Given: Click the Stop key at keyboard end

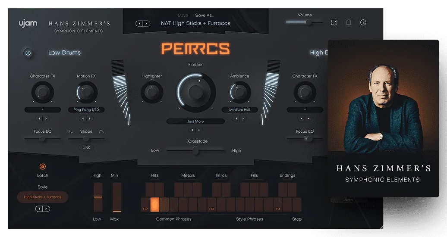Looking at the screenshot, I should (297, 205).
